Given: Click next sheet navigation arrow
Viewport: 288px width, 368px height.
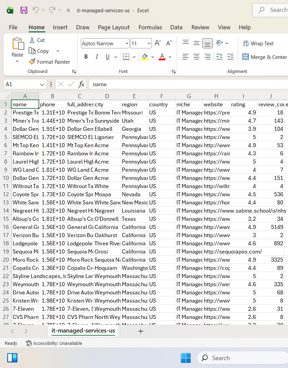Looking at the screenshot, I should pos(26,331).
